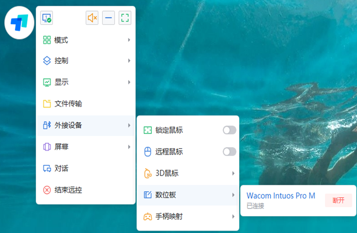Enable the 锁定鼠标 toggle switch
357x233 pixels.
229,130
